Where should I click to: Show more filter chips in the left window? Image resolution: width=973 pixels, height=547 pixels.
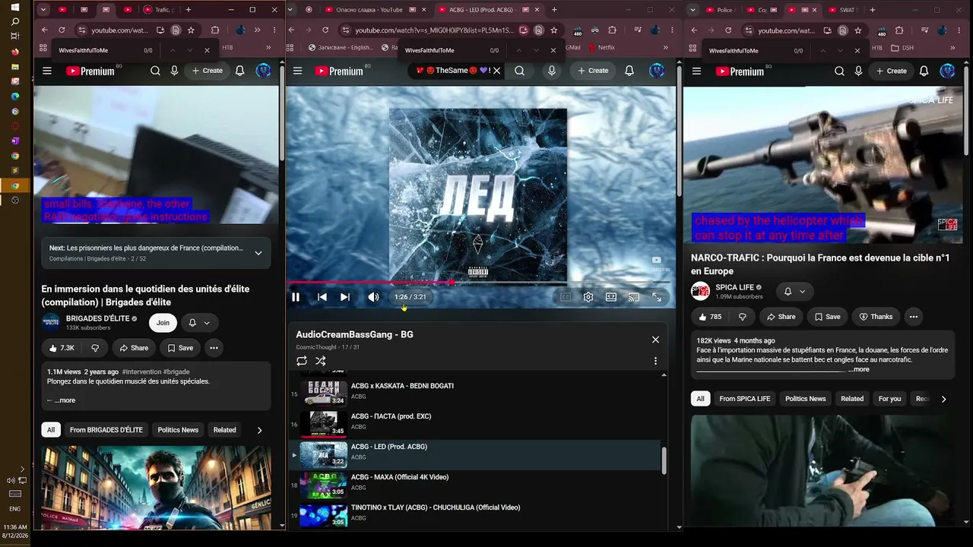click(259, 430)
